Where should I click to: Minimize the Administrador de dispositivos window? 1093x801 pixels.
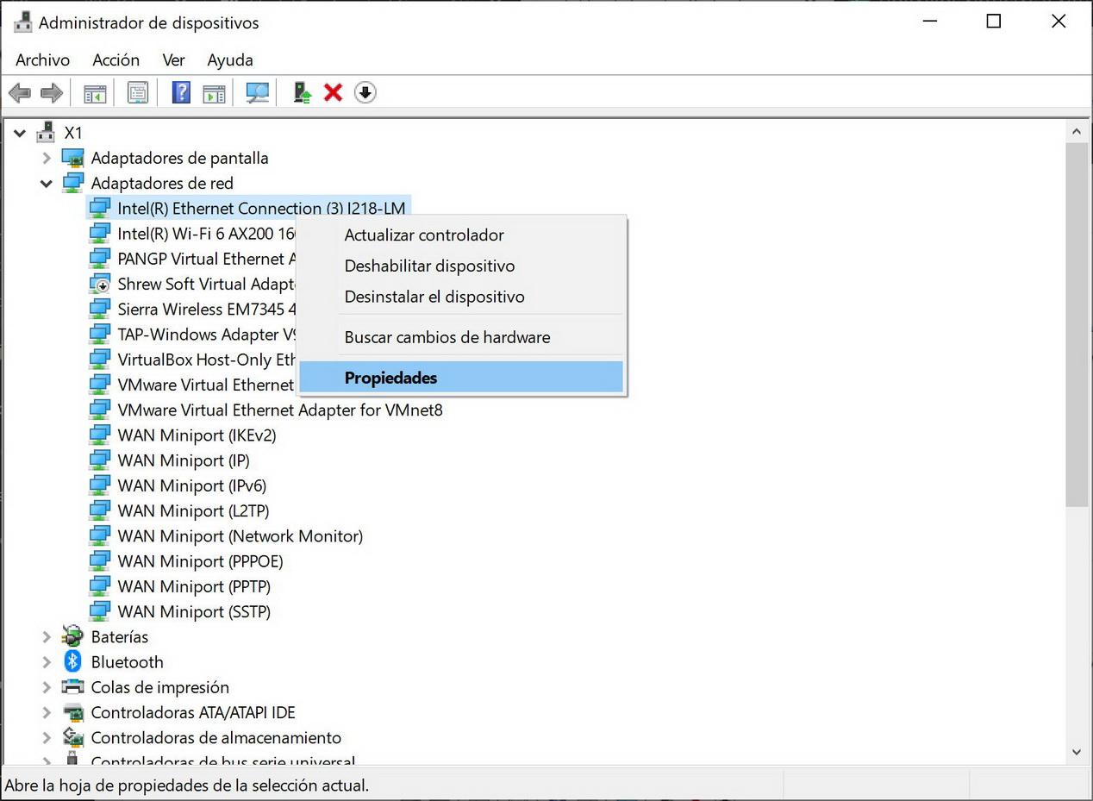[x=929, y=22]
